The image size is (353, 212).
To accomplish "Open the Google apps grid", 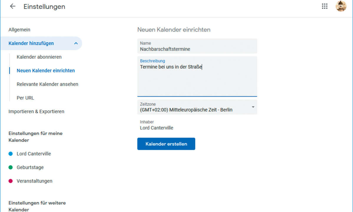I will 324,6.
